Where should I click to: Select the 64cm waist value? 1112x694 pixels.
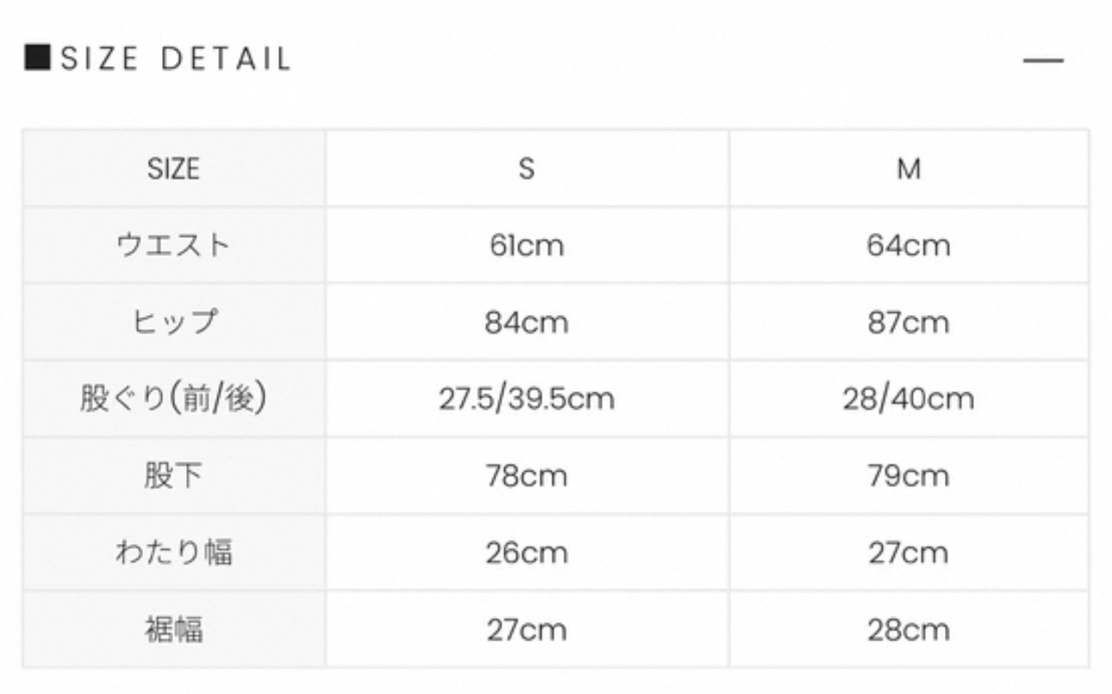coord(909,246)
